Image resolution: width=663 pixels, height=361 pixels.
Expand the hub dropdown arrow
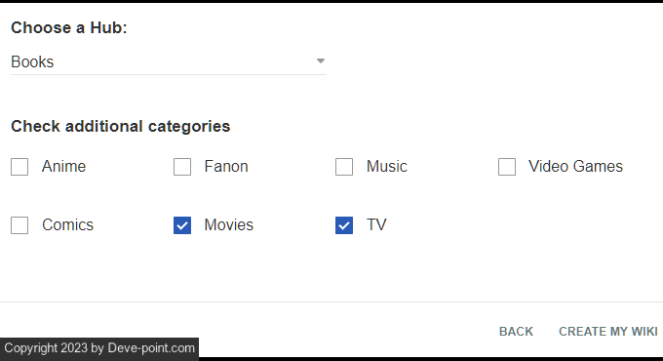(x=321, y=61)
